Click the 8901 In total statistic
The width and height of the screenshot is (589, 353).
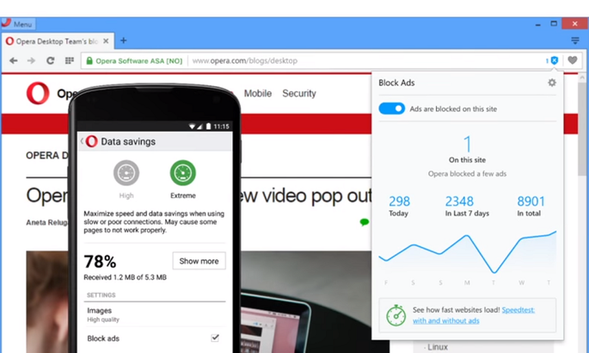(x=530, y=206)
